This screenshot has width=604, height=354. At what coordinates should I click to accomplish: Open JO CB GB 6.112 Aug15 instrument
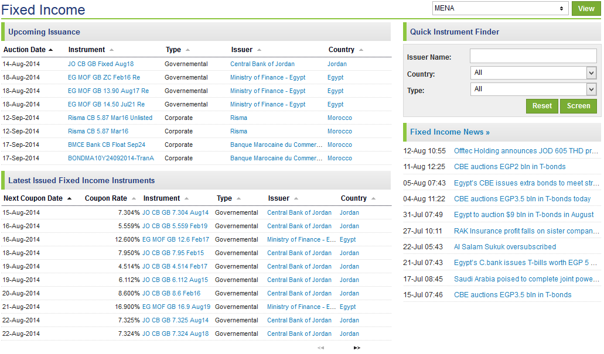[x=175, y=280]
